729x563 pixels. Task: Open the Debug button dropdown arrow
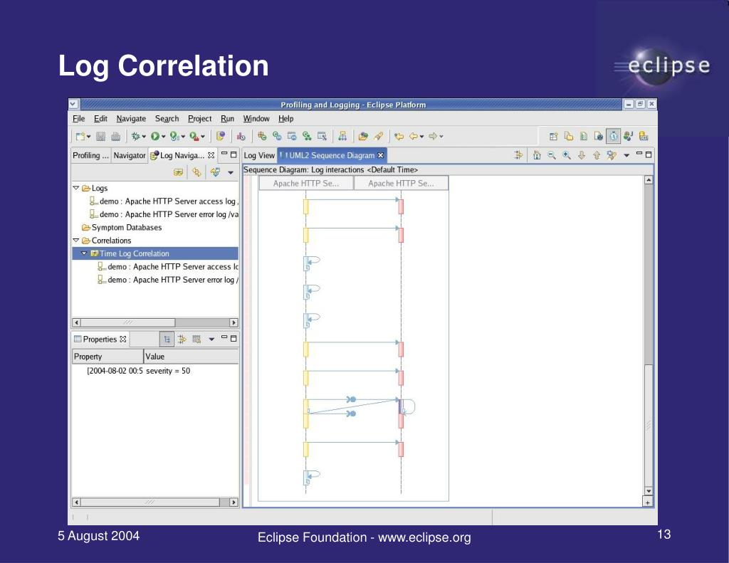pos(144,137)
